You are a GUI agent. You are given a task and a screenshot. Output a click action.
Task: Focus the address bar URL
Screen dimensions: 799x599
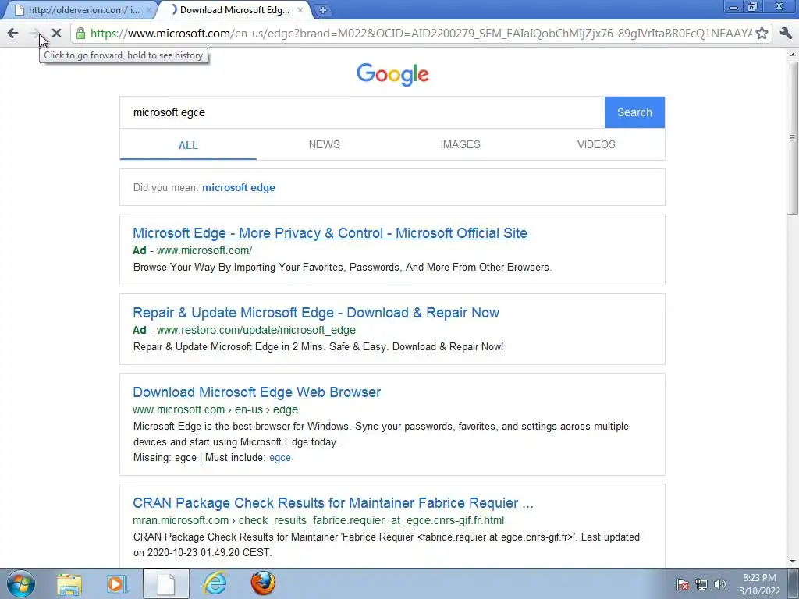pos(421,34)
